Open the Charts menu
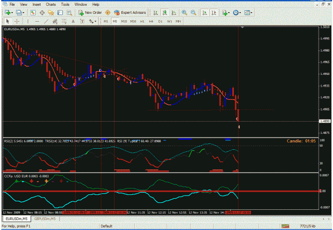This screenshot has width=333, height=230. pos(51,4)
